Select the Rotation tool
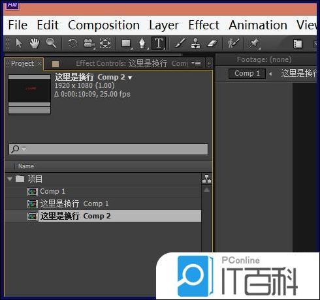This screenshot has width=320, height=300. (x=72, y=43)
